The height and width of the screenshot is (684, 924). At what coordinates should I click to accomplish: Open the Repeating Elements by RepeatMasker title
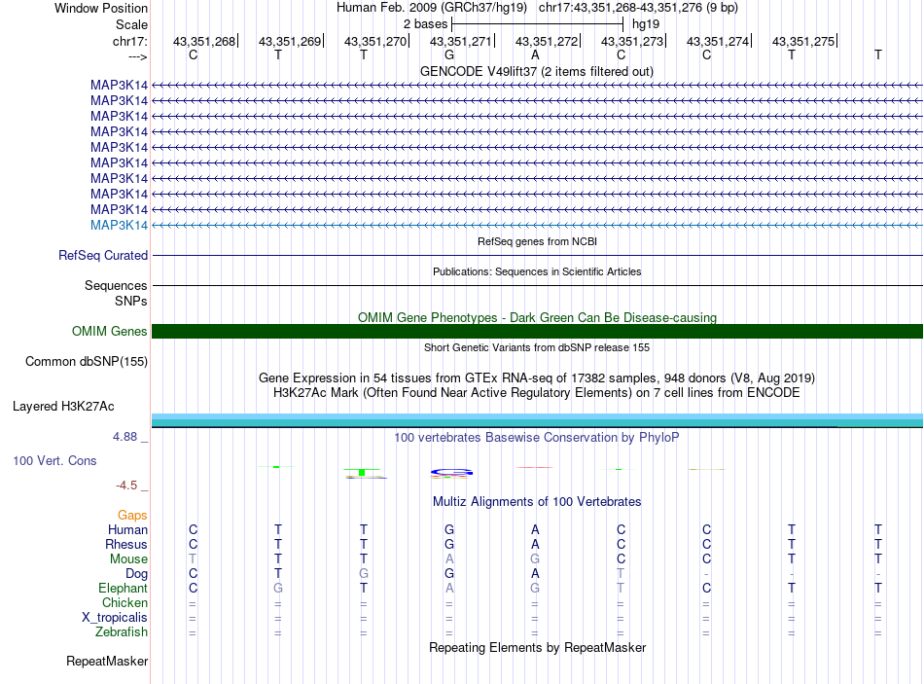[537, 647]
